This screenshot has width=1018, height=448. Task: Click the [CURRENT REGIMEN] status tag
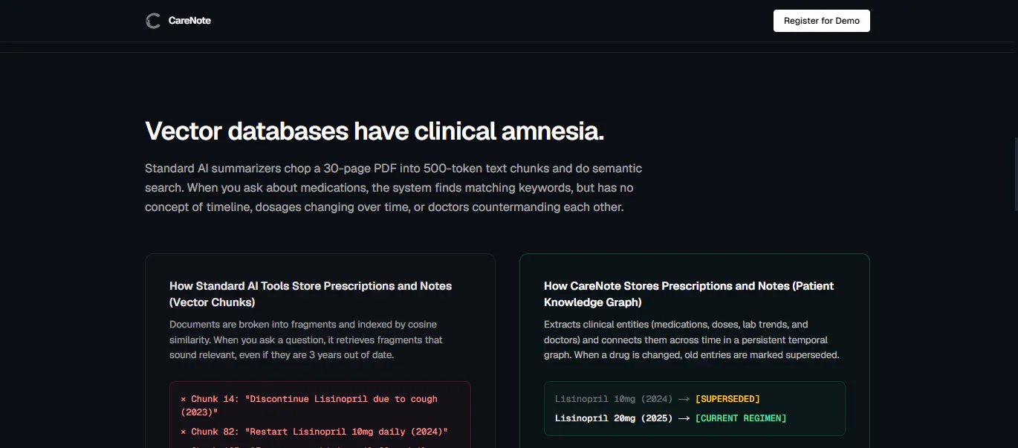pos(741,418)
